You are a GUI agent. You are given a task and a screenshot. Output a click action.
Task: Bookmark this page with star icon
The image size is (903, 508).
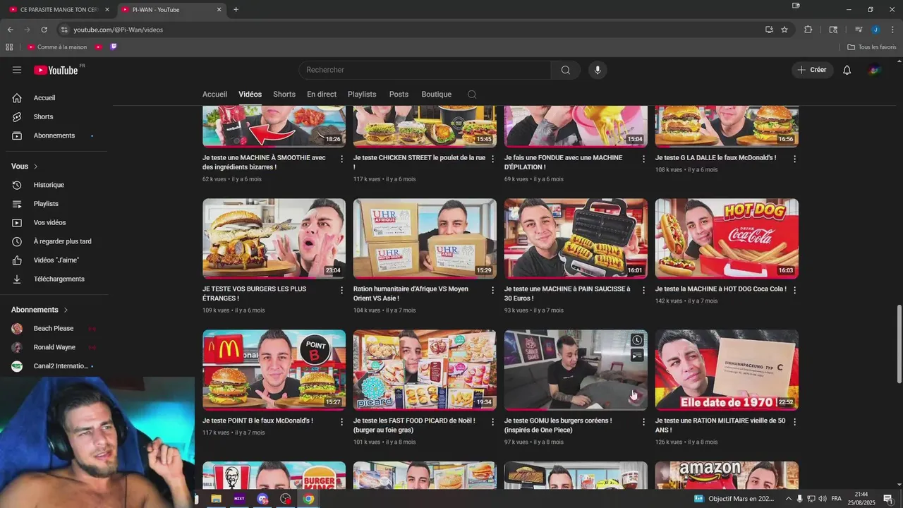[784, 30]
